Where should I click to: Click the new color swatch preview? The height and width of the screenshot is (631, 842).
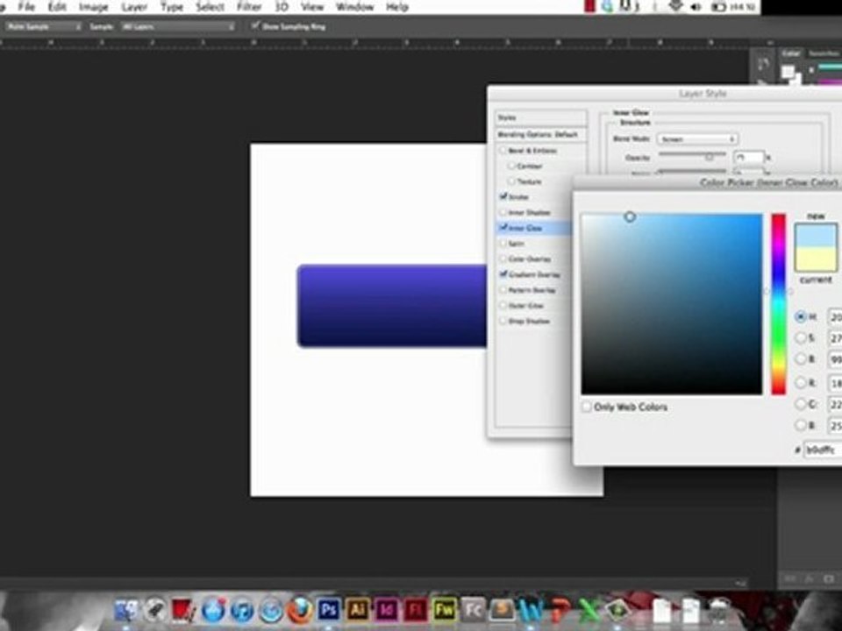click(816, 236)
